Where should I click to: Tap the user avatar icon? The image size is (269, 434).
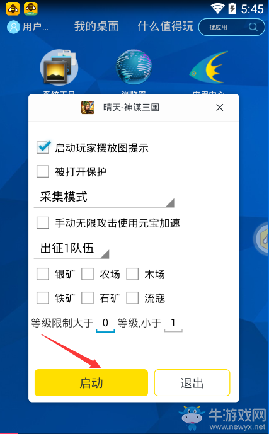coord(13,27)
